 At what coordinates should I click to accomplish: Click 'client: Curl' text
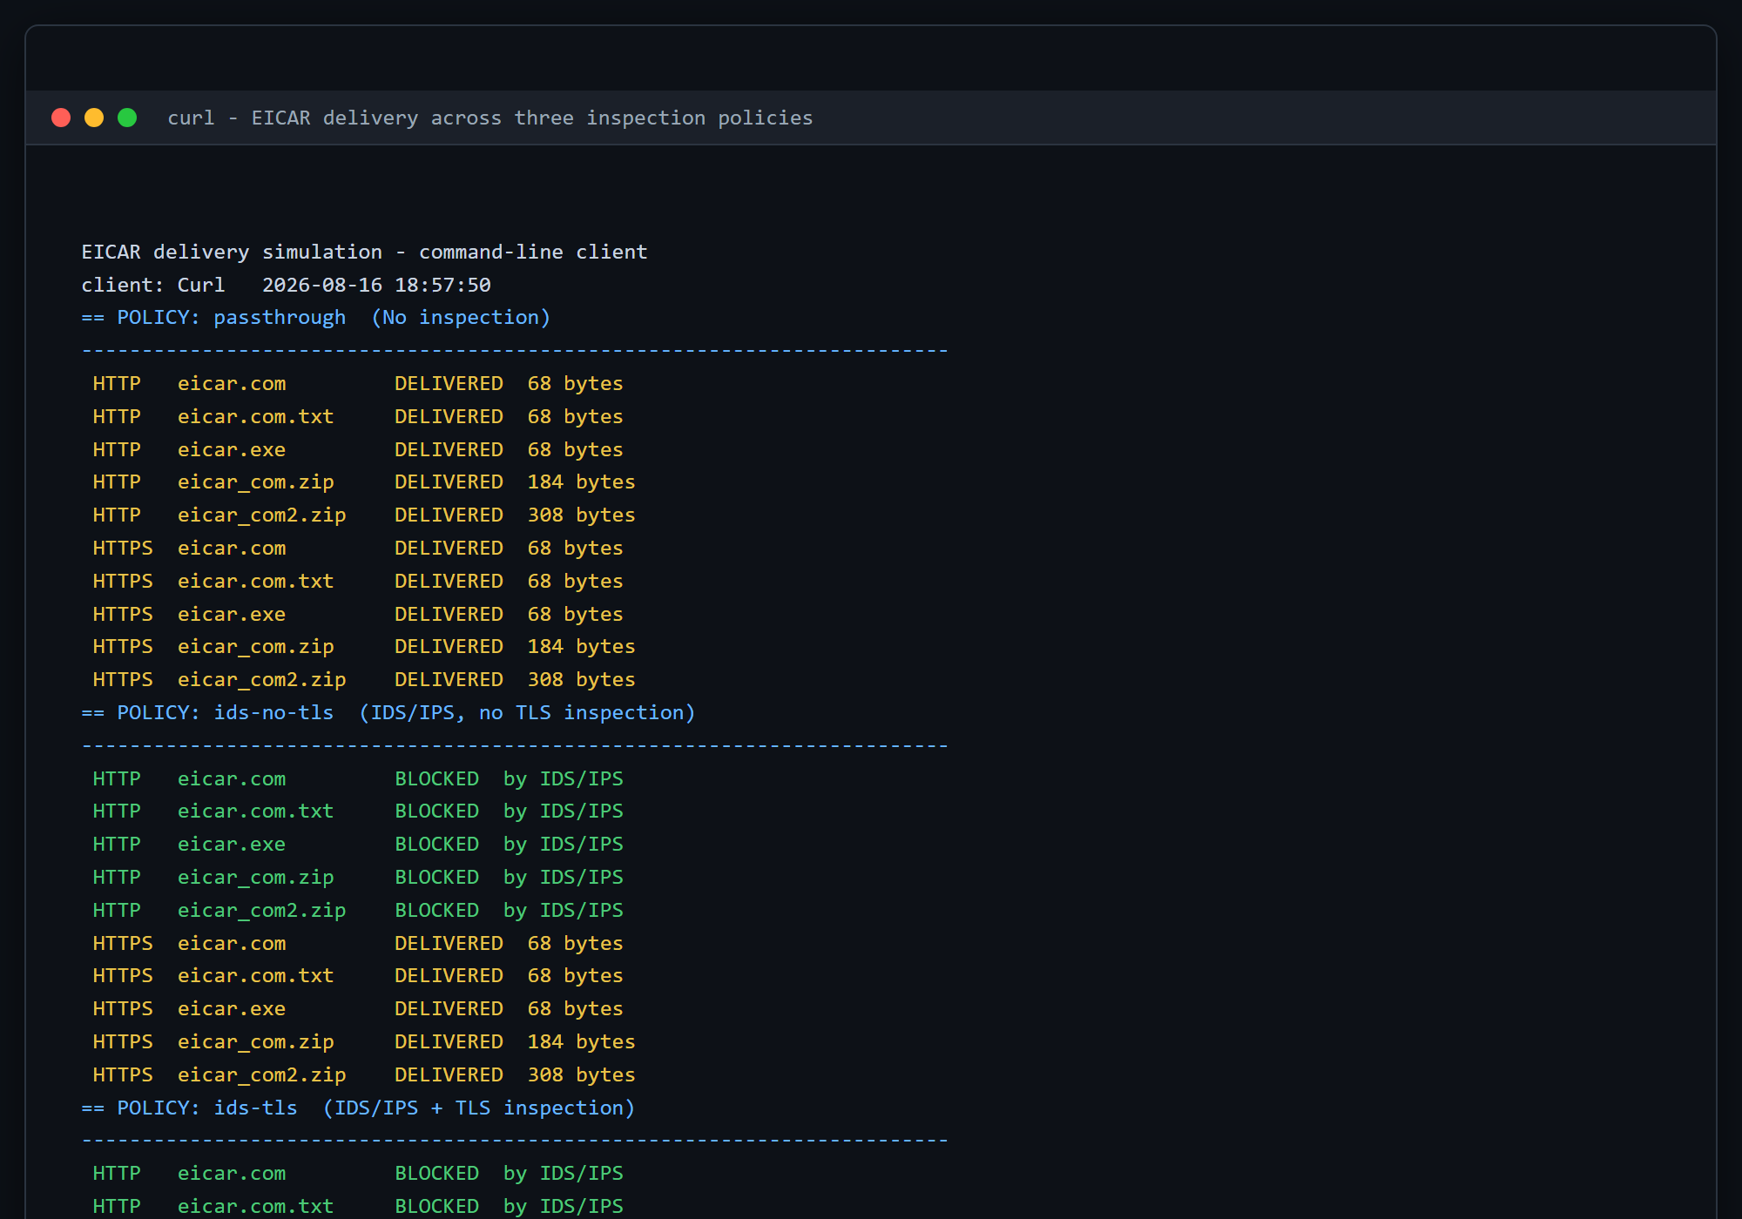pos(153,285)
